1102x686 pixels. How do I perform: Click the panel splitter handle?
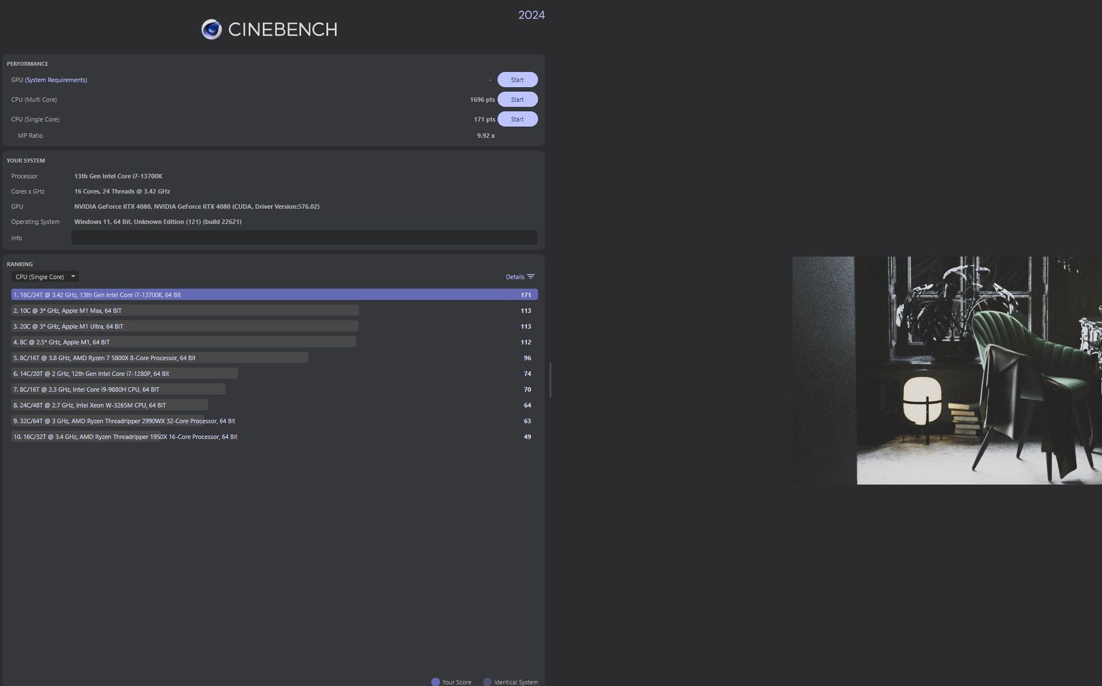550,379
